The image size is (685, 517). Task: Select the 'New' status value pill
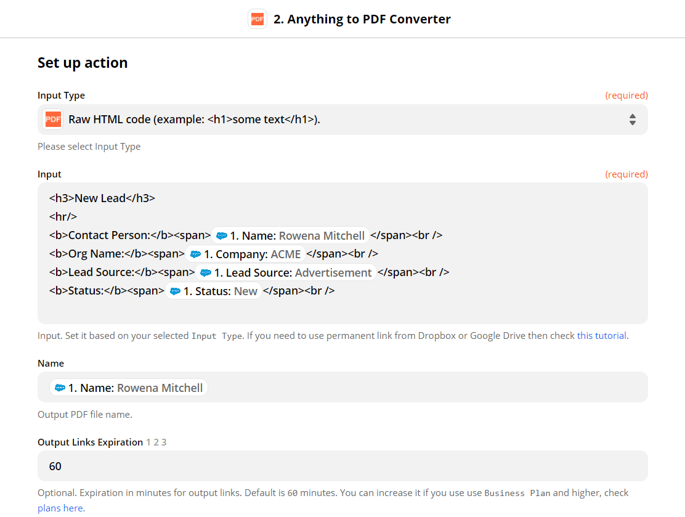(249, 290)
